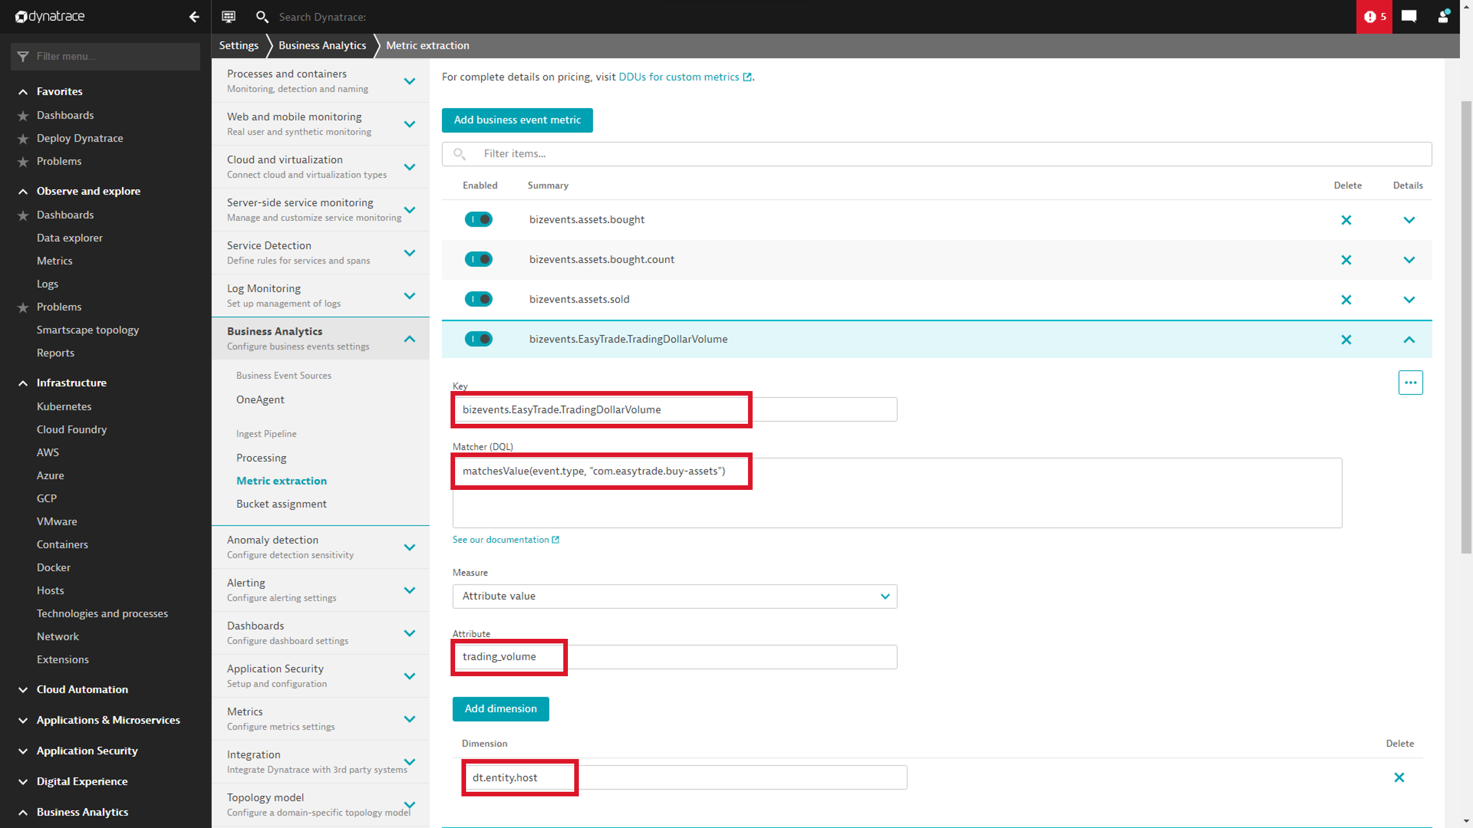Screen dimensions: 1473x828
Task: Click Add business event metric button
Action: [x=517, y=120]
